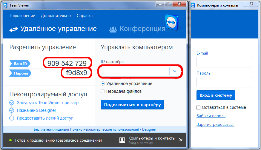Click the Пароль label tag under Ваш ID
Image resolution: width=261 pixels, height=150 pixels.
(20, 73)
